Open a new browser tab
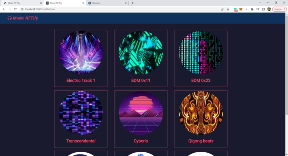Viewport: 288px width, 156px height. coord(132,3)
